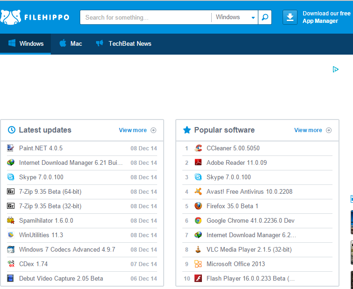This screenshot has height=289, width=353.
Task: Click the Google Chrome icon
Action: pyautogui.click(x=198, y=220)
